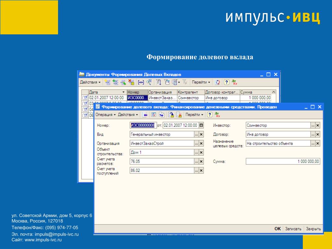The image size is (332, 249).
Task: Select the 1 000 000,00 cell in first list row
Action: (x=255, y=98)
